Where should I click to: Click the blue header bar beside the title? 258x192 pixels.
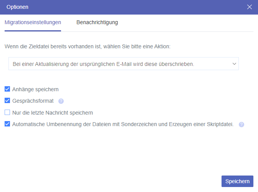pyautogui.click(x=134, y=7)
